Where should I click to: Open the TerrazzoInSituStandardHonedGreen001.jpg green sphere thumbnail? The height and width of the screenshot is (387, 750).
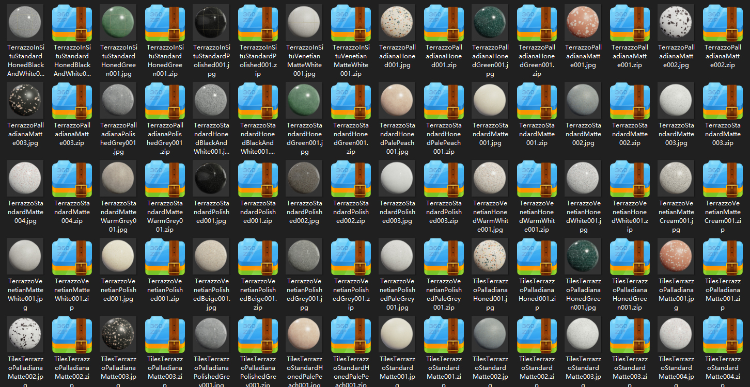pos(119,23)
